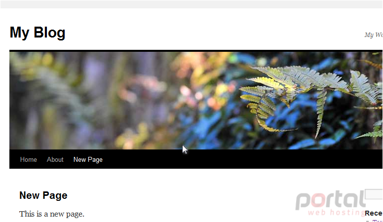
Task: Click the red 'o' in portal logo
Action: 318,201
